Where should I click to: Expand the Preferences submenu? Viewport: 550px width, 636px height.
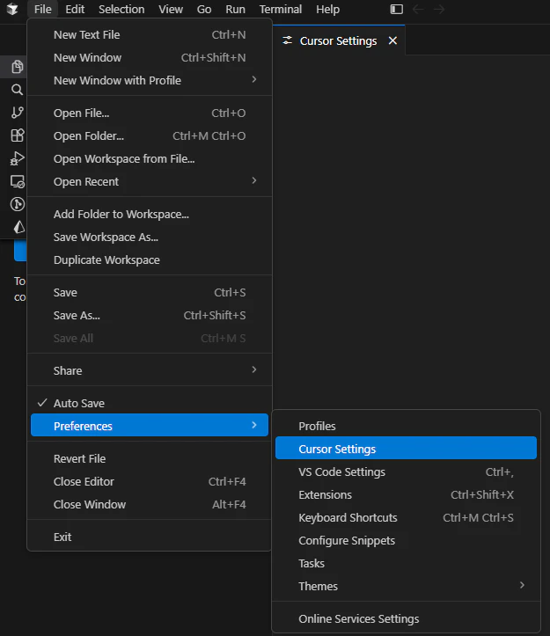pyautogui.click(x=150, y=426)
